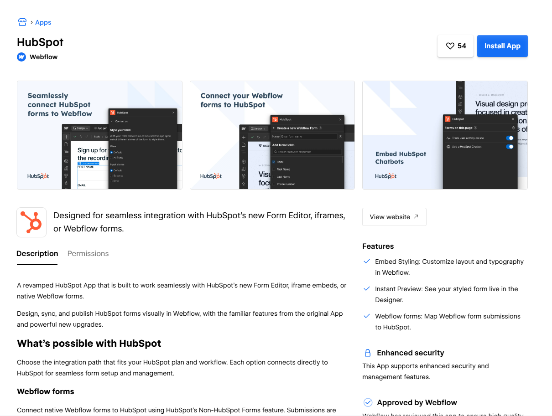Open the 'Embed HubSpot Chatbots' screenshot
This screenshot has height=416, width=552.
[445, 135]
